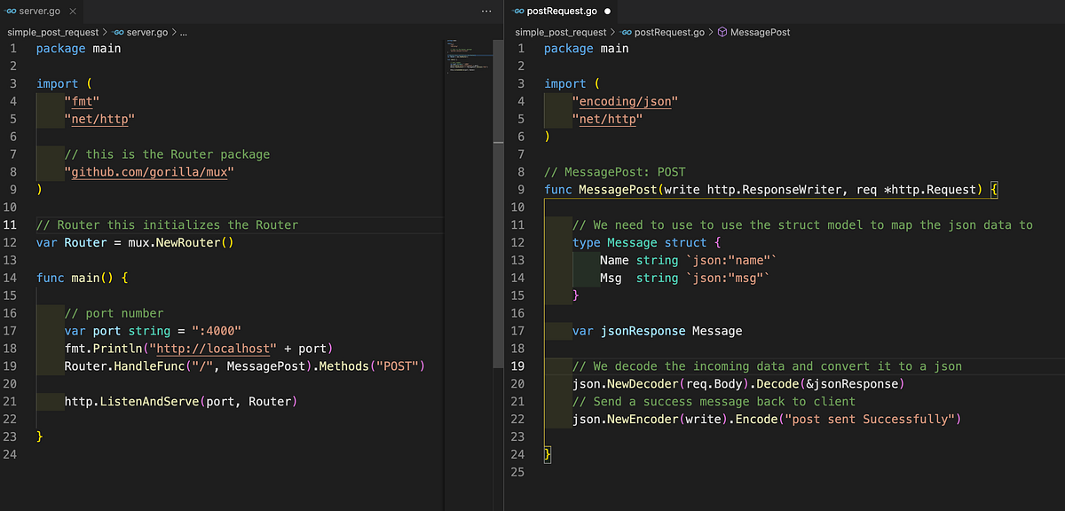The height and width of the screenshot is (511, 1065).
Task: Click server.go in the left breadcrumb trail
Action: (147, 32)
